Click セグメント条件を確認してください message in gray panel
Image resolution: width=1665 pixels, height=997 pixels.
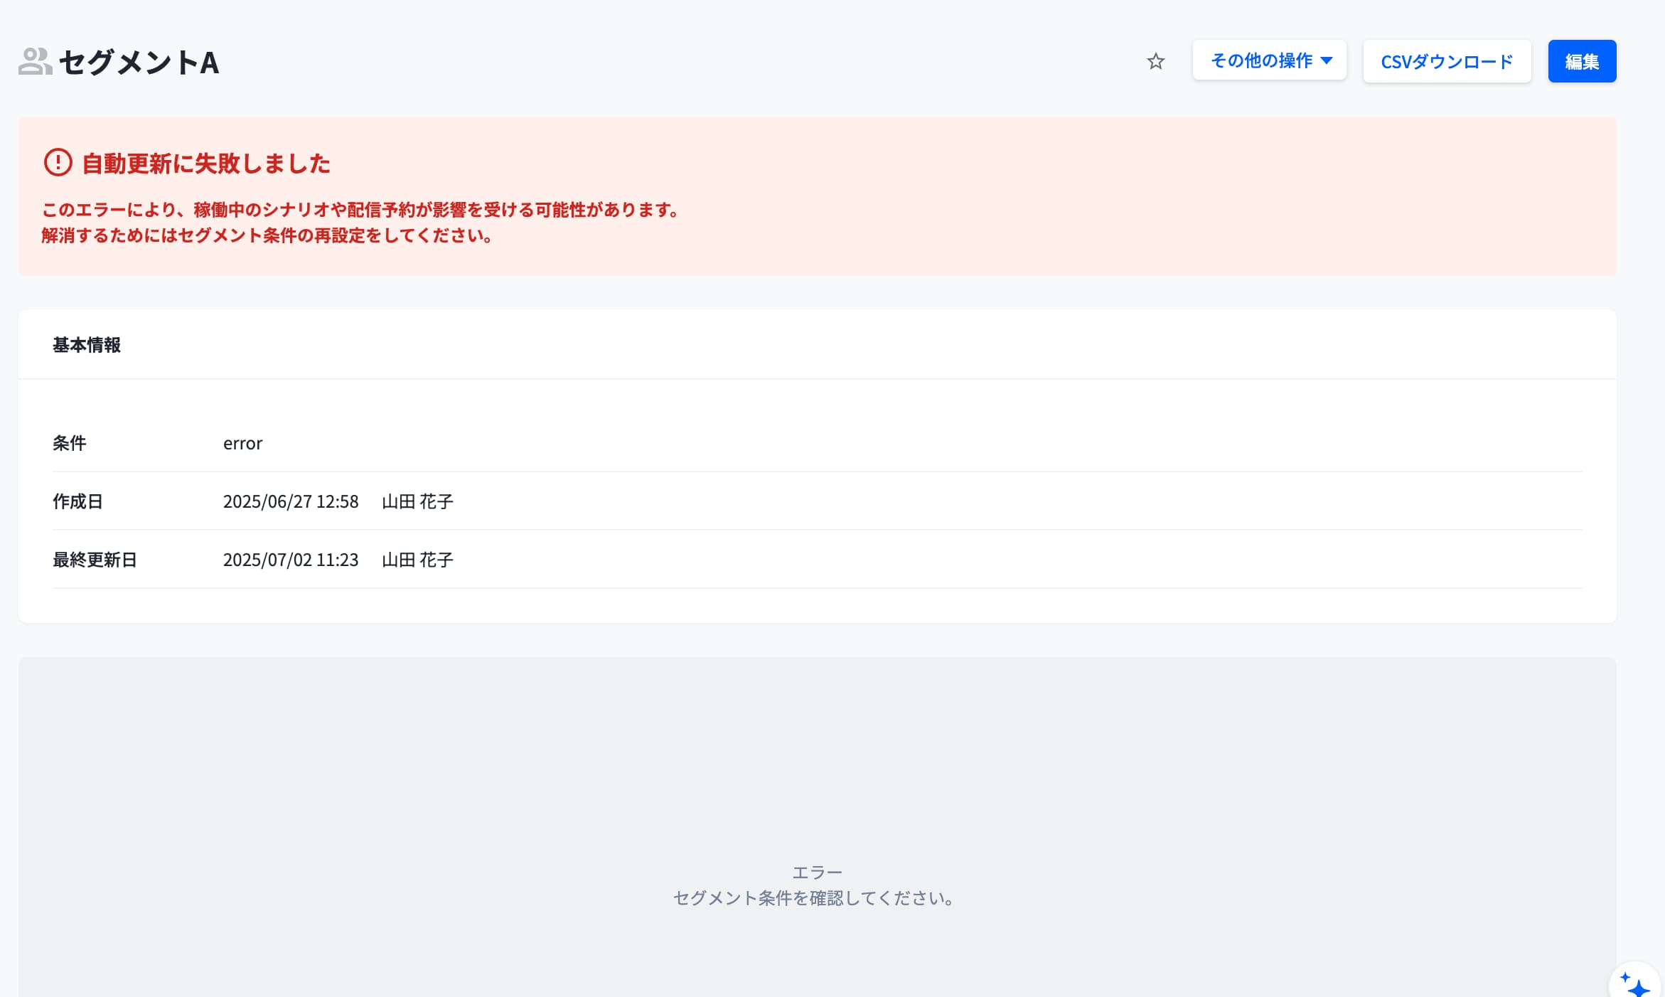(814, 898)
